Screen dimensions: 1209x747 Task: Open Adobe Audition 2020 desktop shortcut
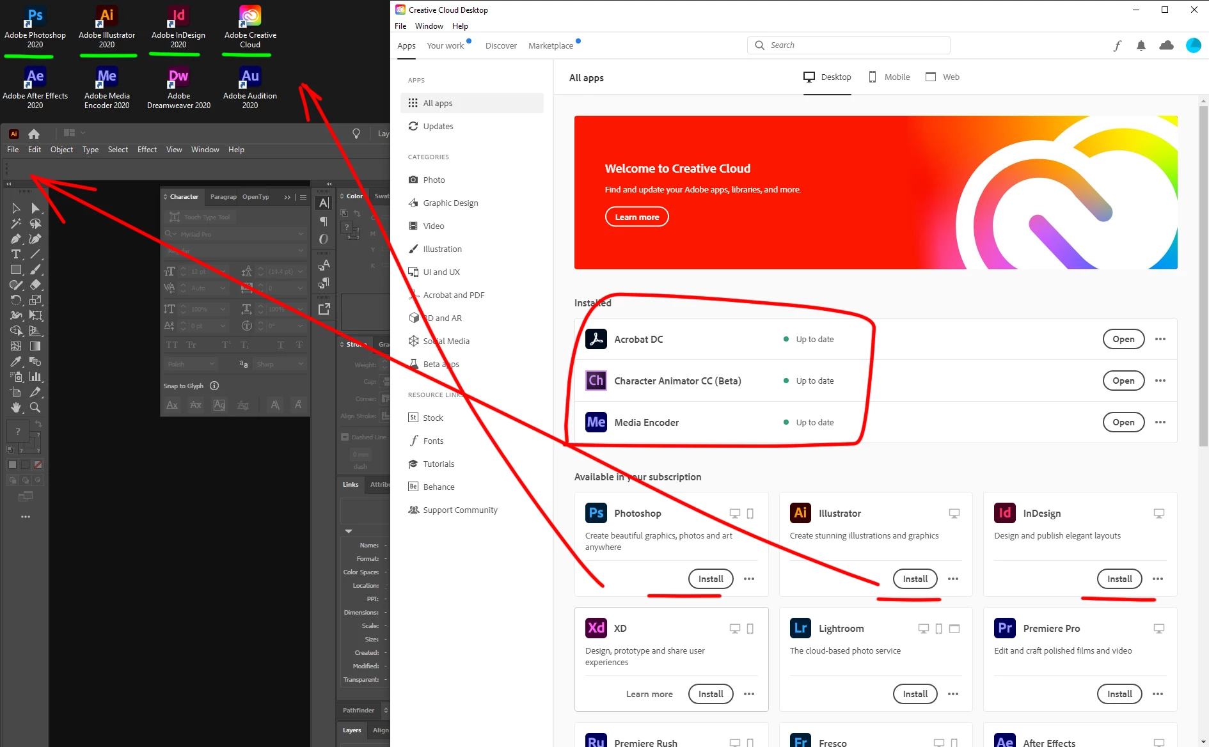click(x=250, y=88)
